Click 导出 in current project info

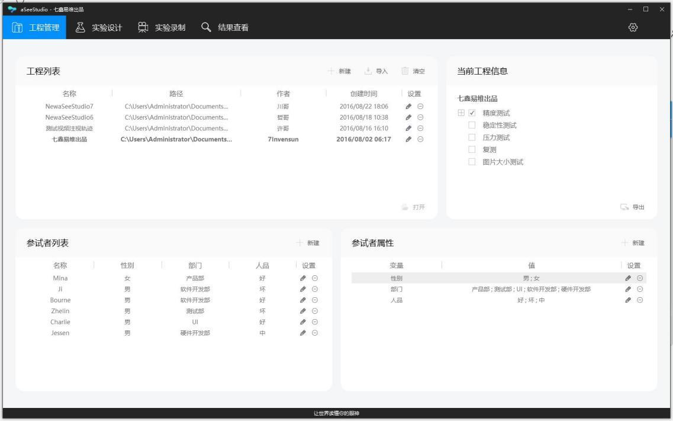(632, 207)
